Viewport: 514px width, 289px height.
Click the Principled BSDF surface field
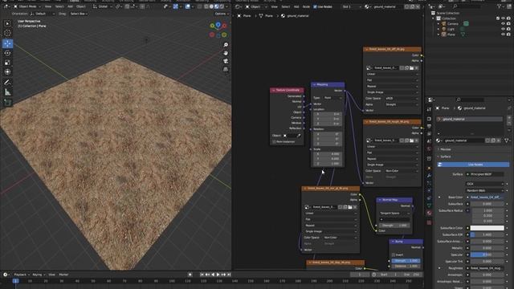(485, 174)
